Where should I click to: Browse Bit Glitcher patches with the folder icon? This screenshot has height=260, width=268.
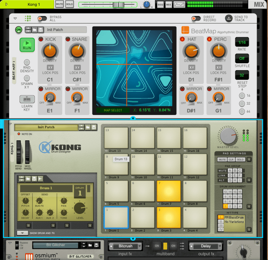click(89, 245)
